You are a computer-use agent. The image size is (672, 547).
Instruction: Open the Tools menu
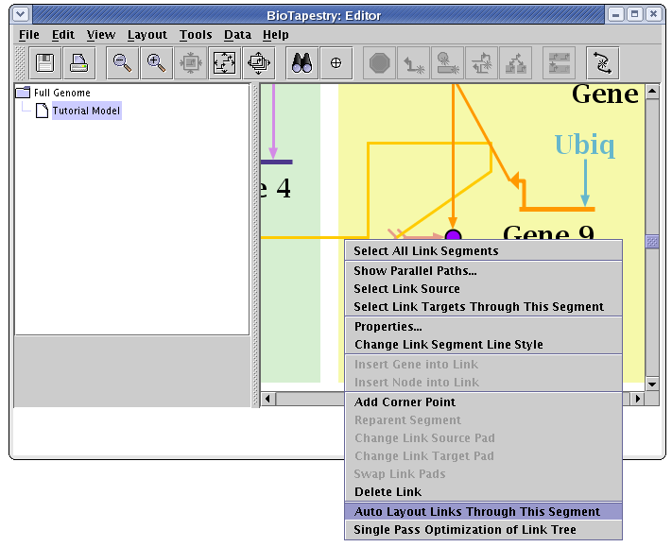(196, 35)
